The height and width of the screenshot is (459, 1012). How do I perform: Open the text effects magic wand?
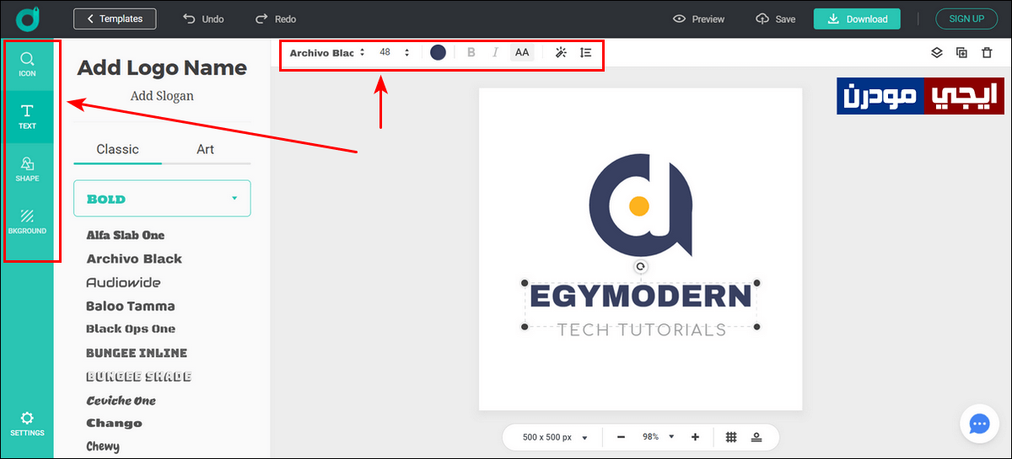(561, 52)
